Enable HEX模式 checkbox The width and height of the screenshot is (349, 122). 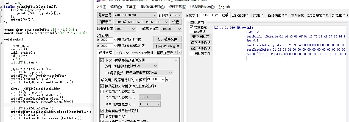pos(192,32)
